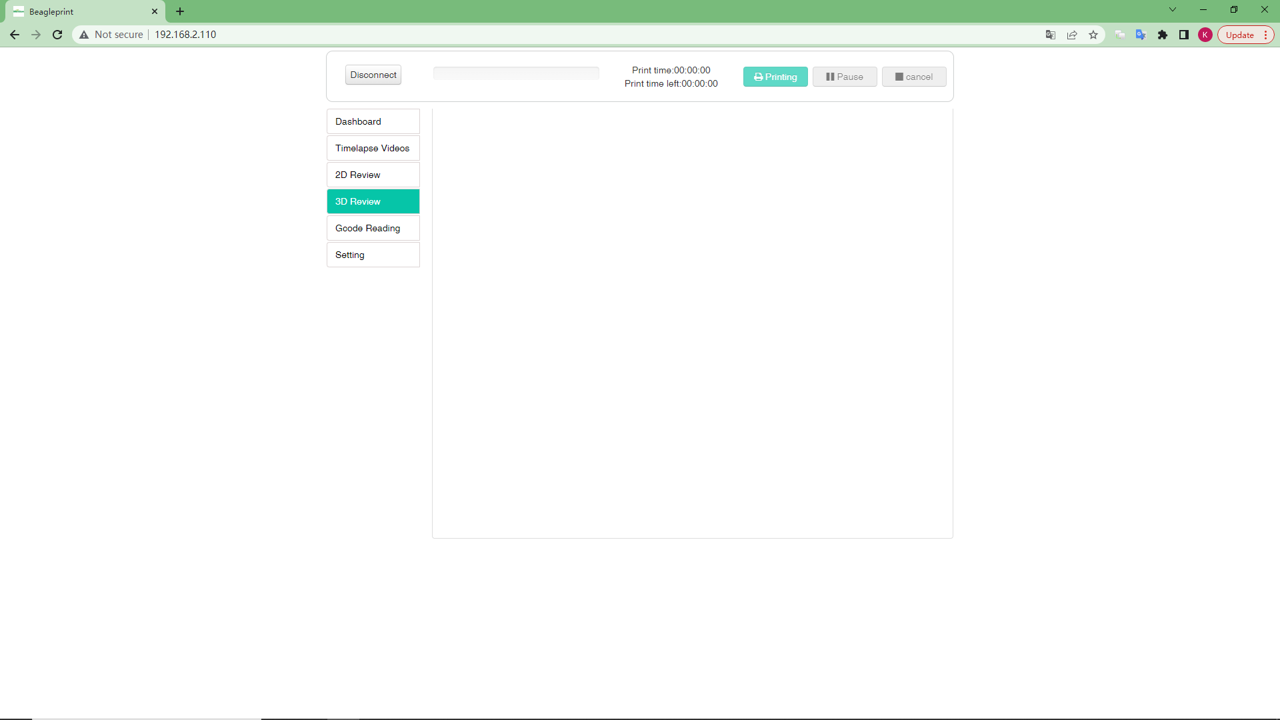Open the Chrome profile avatar K
1280x720 pixels.
click(1205, 35)
